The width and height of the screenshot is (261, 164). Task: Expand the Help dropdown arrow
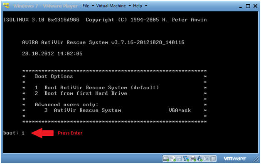pos(146,6)
